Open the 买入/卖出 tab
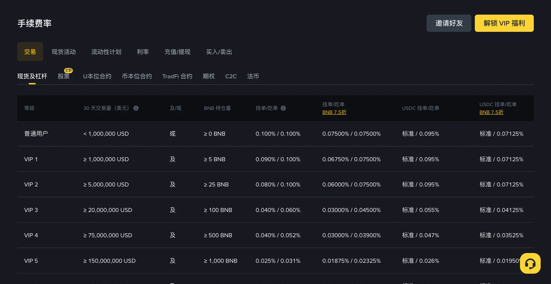Screen dimensions: 551x284 click(x=219, y=52)
